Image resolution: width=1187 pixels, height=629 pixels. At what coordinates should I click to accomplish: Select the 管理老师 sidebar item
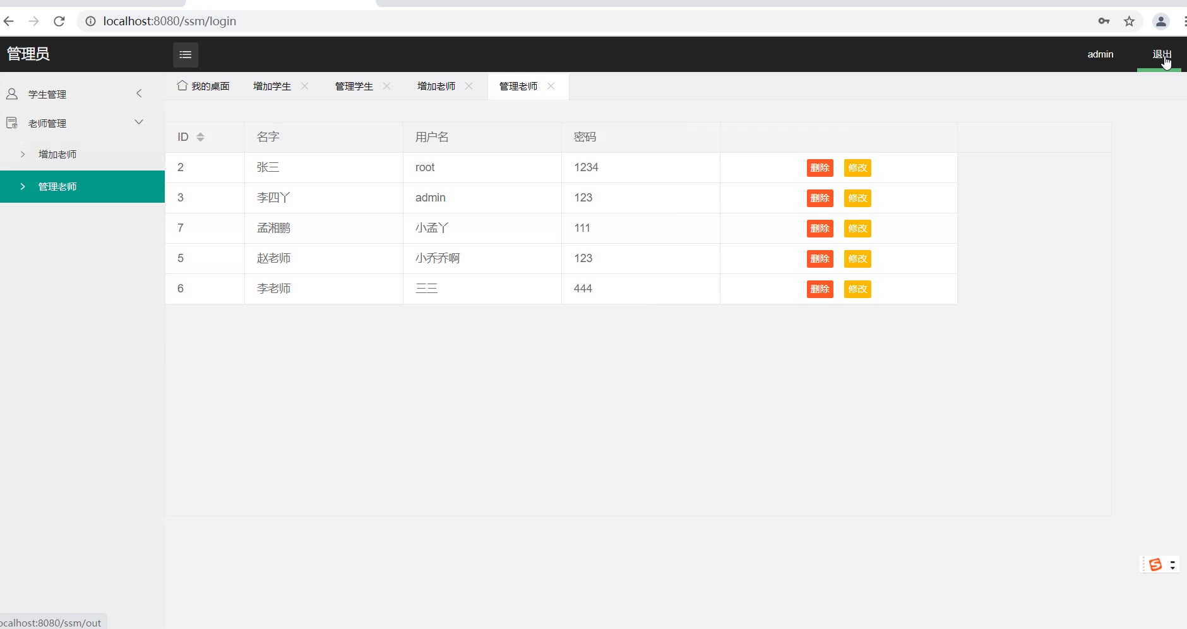82,186
